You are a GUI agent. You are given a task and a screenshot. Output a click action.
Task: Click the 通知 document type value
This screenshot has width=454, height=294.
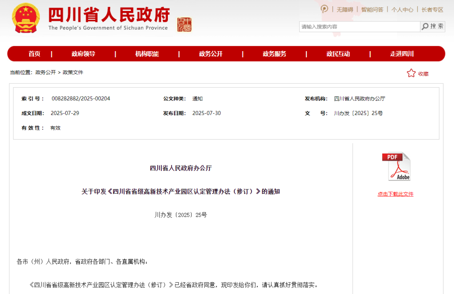tap(198, 98)
